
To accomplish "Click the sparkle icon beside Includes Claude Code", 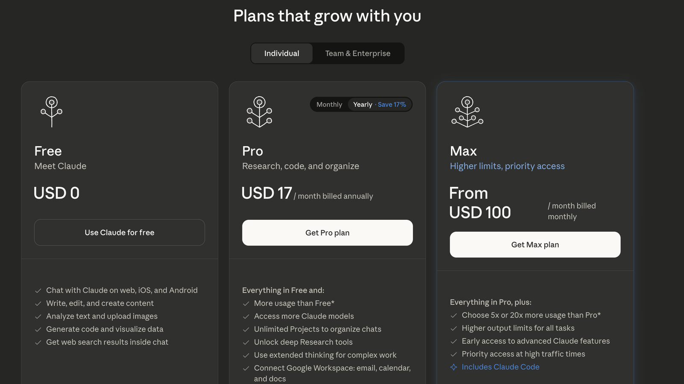I will pyautogui.click(x=454, y=367).
